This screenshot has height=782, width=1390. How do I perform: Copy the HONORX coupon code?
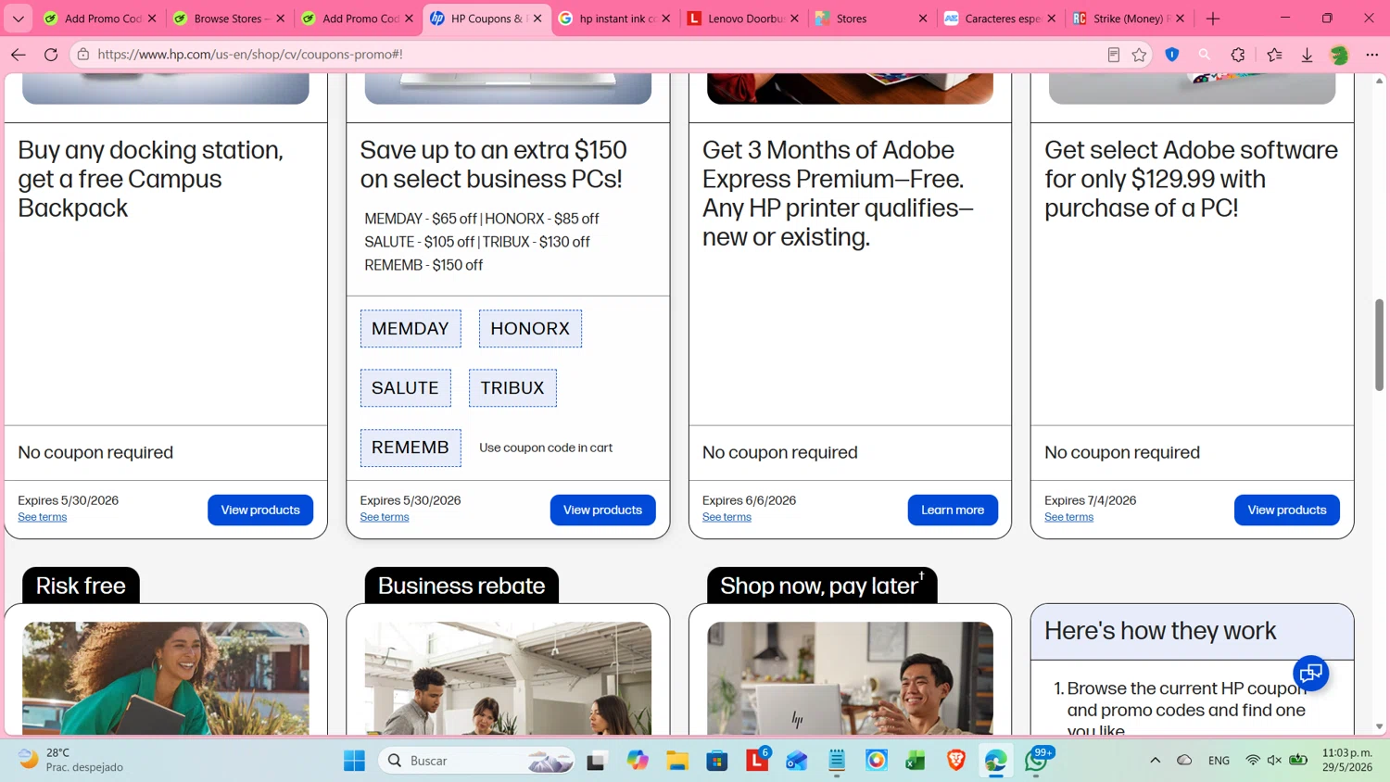[x=530, y=329]
